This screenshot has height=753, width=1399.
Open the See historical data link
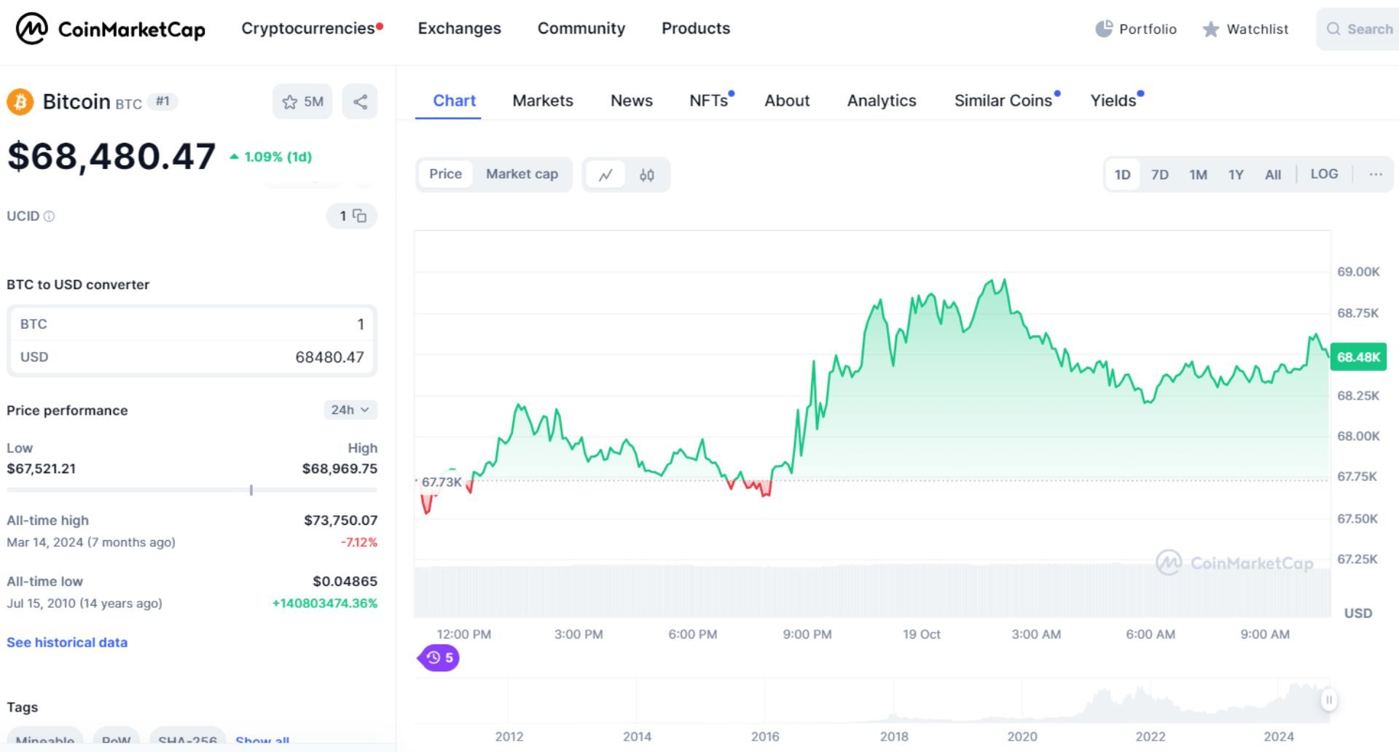(67, 642)
